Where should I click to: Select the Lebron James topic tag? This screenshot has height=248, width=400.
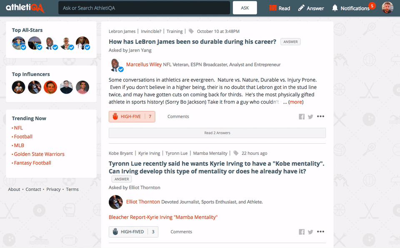[x=122, y=31]
